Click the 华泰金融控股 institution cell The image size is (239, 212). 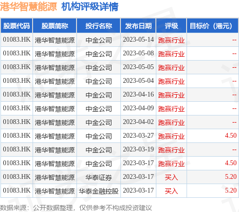pos(99,191)
